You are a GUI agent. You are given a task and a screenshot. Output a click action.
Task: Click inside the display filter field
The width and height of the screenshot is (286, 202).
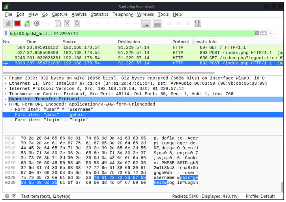pyautogui.click(x=101, y=33)
